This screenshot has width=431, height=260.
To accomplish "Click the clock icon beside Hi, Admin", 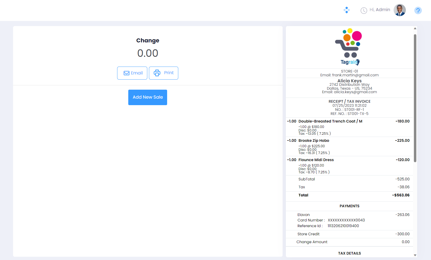I will click(x=364, y=11).
